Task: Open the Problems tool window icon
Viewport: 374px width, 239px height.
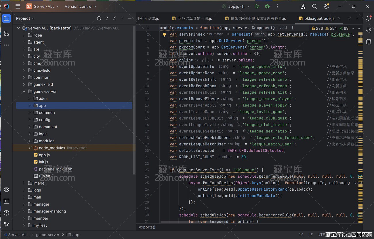Action: tap(6, 213)
